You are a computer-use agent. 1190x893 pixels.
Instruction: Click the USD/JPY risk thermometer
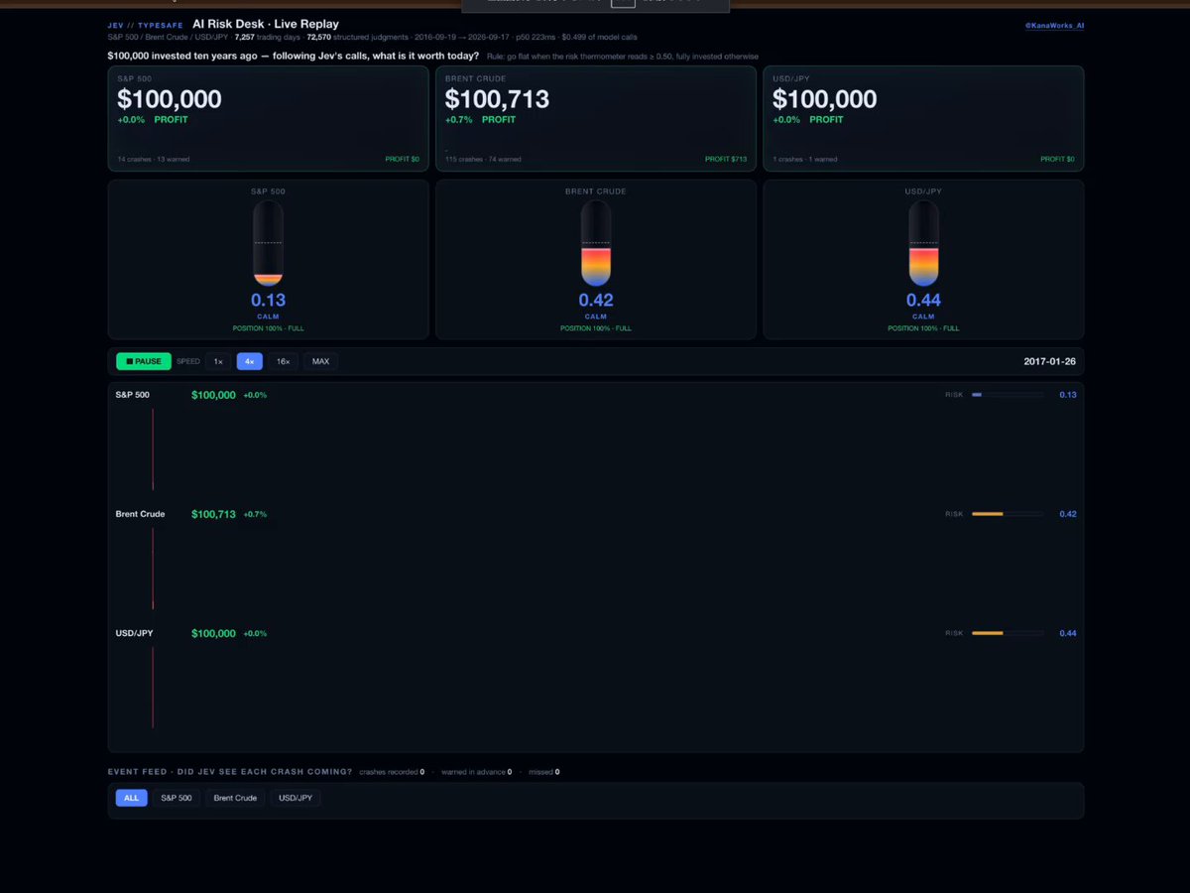(923, 244)
